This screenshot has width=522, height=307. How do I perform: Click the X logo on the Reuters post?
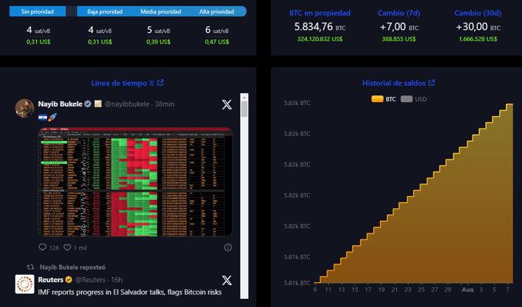point(227,280)
